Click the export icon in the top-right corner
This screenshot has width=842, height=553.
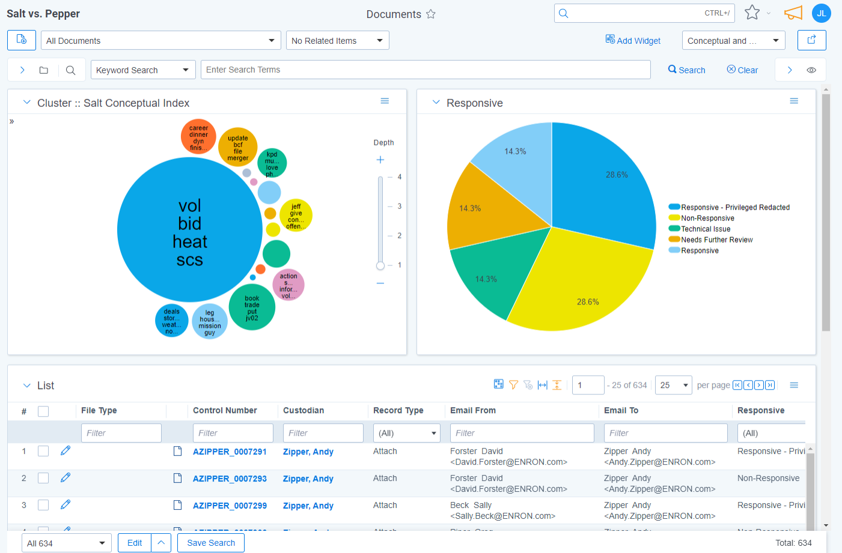click(811, 40)
